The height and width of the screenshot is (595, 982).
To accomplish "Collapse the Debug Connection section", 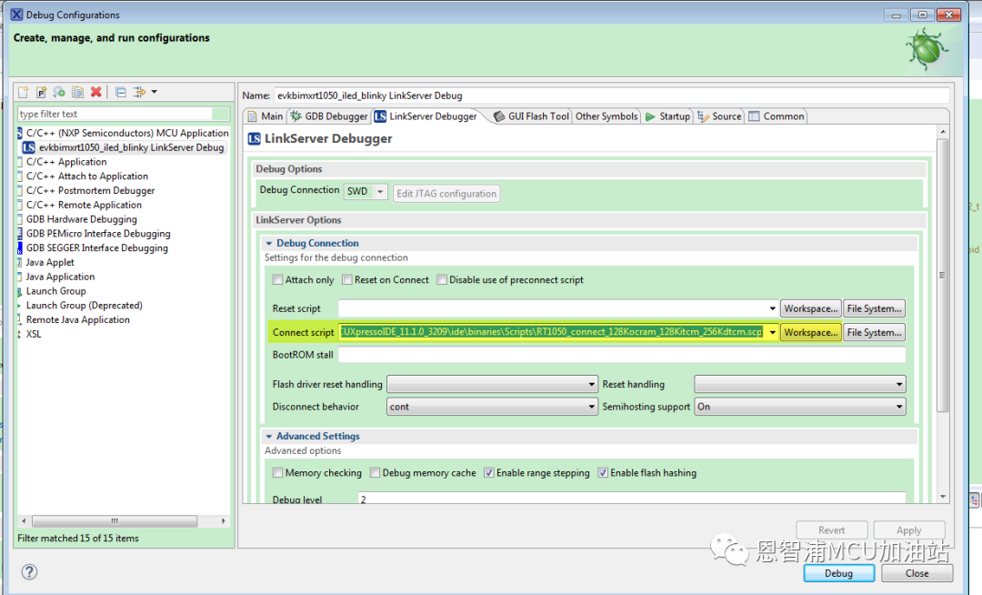I will pyautogui.click(x=268, y=243).
